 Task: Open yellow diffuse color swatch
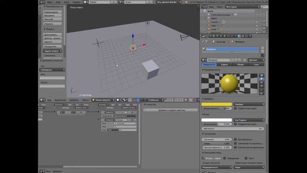(216, 104)
